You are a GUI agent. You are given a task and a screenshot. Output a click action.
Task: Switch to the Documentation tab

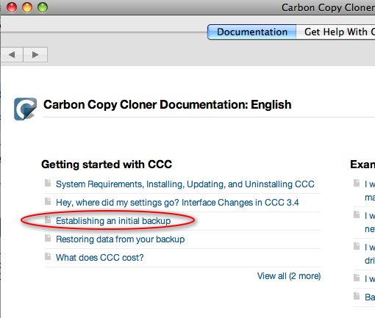pos(252,32)
